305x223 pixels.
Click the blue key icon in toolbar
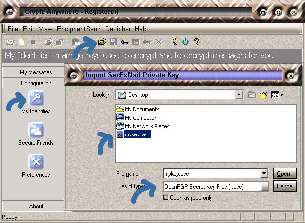pos(125,42)
